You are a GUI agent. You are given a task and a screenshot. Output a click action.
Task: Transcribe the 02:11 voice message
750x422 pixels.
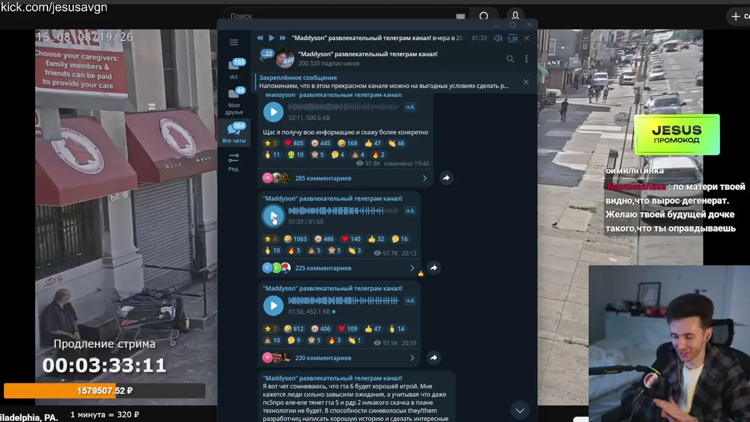[410, 107]
